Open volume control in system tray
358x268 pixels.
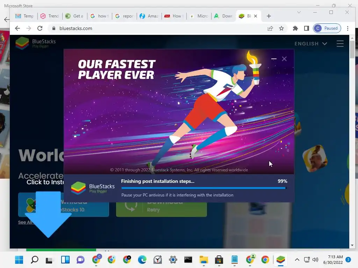[x=315, y=260]
